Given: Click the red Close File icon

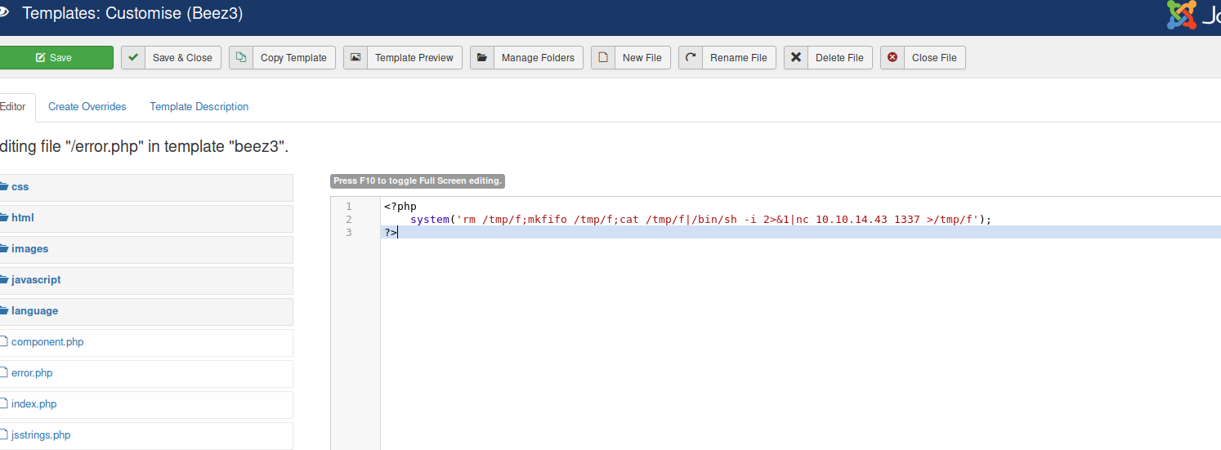Looking at the screenshot, I should click(892, 58).
